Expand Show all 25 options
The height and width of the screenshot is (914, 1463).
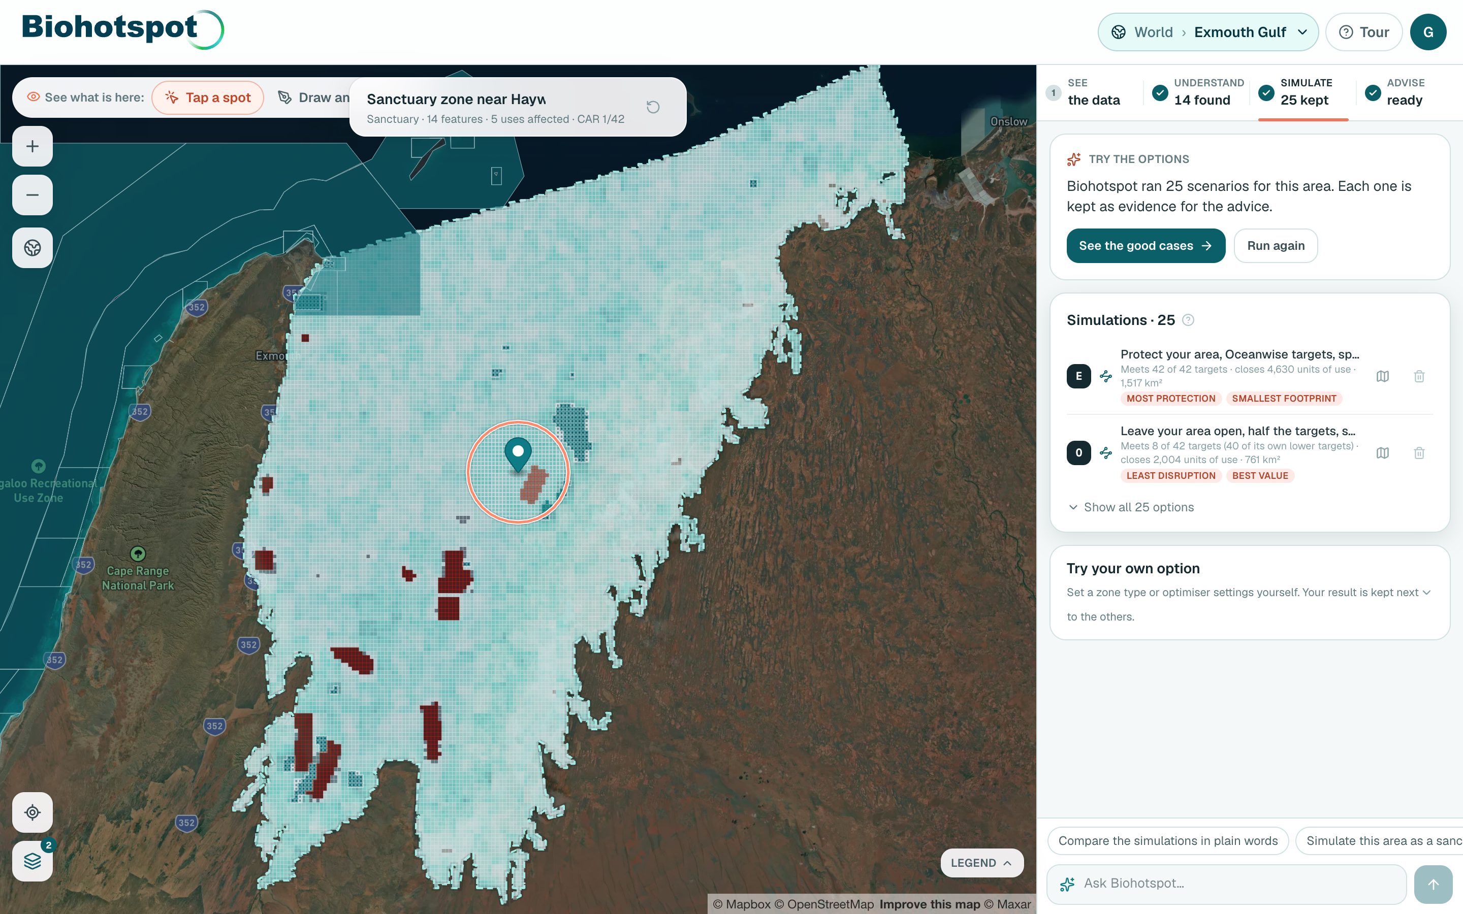click(x=1131, y=507)
